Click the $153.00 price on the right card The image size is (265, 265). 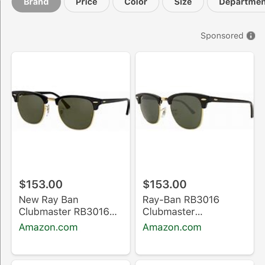coord(164,184)
